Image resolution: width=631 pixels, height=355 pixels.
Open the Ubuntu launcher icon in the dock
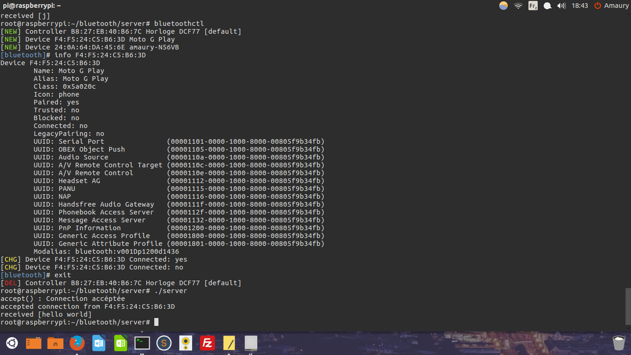coord(12,343)
